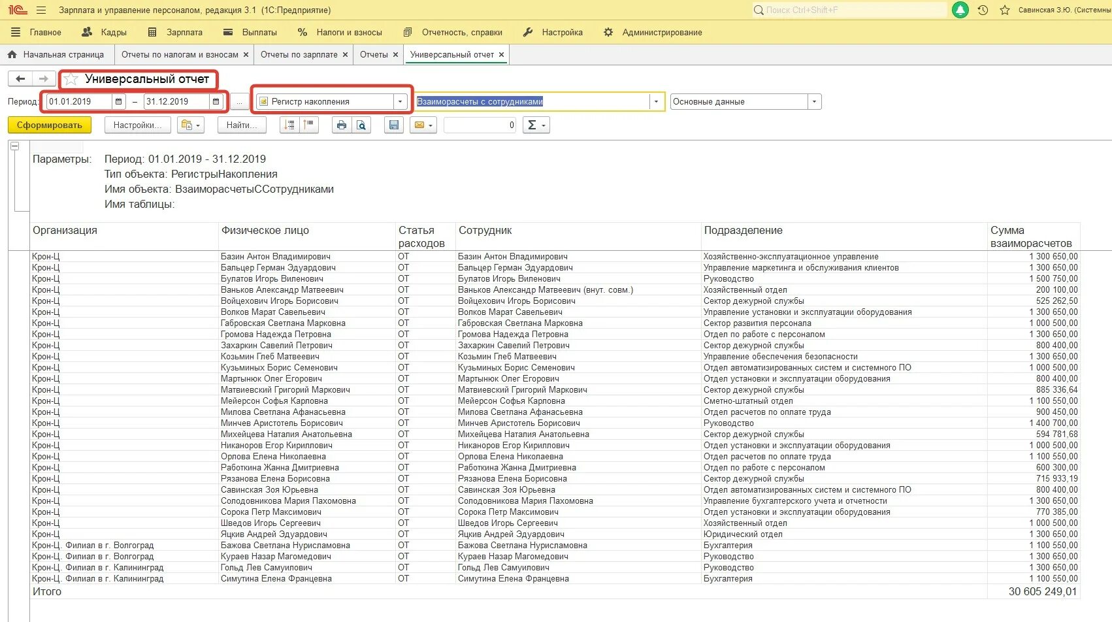The height and width of the screenshot is (622, 1112).
Task: Click cell Юридический отдел
Action: click(743, 534)
